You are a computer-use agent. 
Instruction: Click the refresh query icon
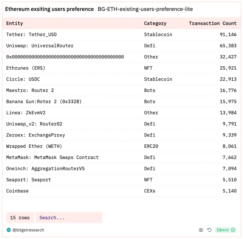tap(210, 230)
